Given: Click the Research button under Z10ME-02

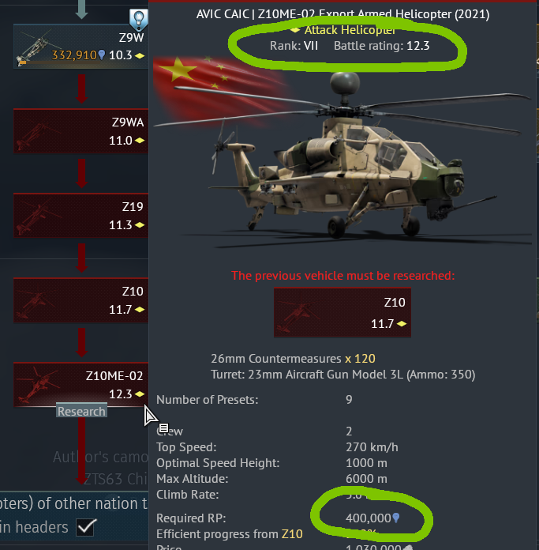Looking at the screenshot, I should (x=81, y=411).
